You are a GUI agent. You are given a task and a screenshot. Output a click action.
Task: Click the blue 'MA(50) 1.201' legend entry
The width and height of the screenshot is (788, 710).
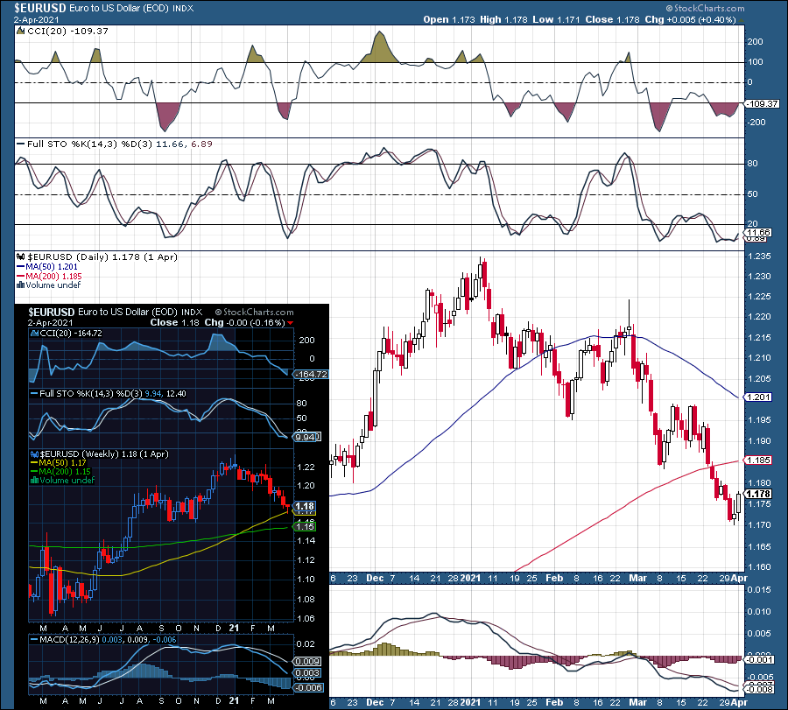[x=46, y=267]
